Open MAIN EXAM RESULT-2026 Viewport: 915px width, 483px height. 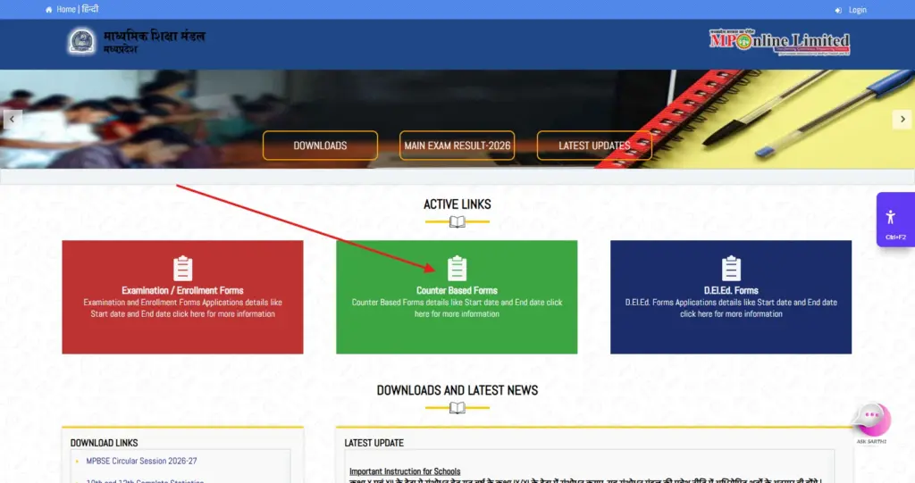coord(457,146)
